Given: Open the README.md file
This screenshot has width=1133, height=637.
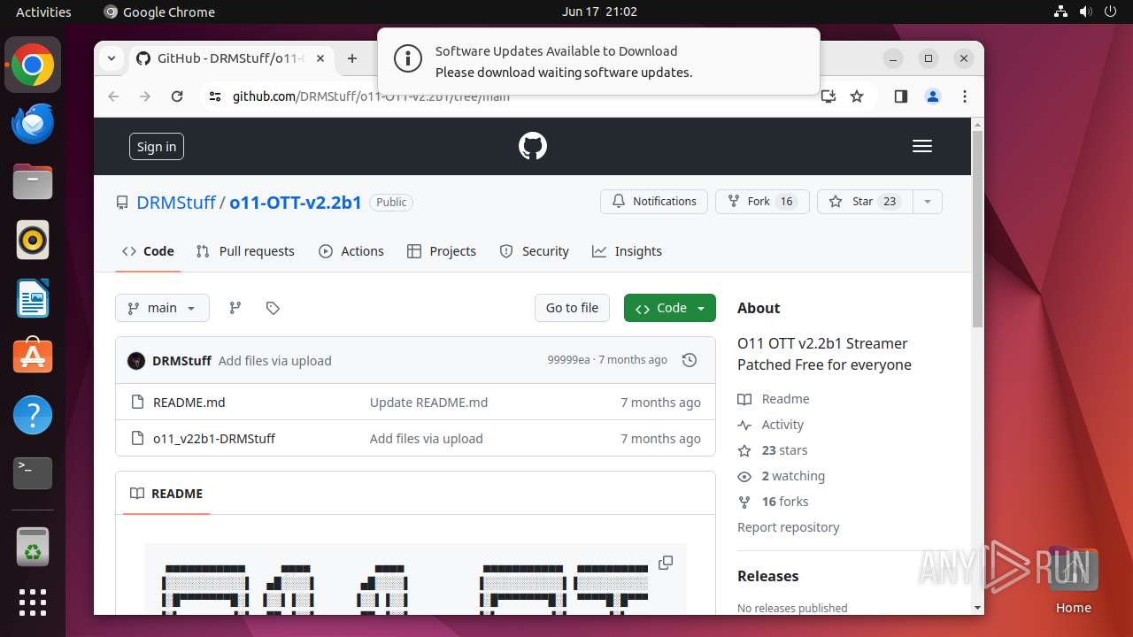Looking at the screenshot, I should [189, 403].
